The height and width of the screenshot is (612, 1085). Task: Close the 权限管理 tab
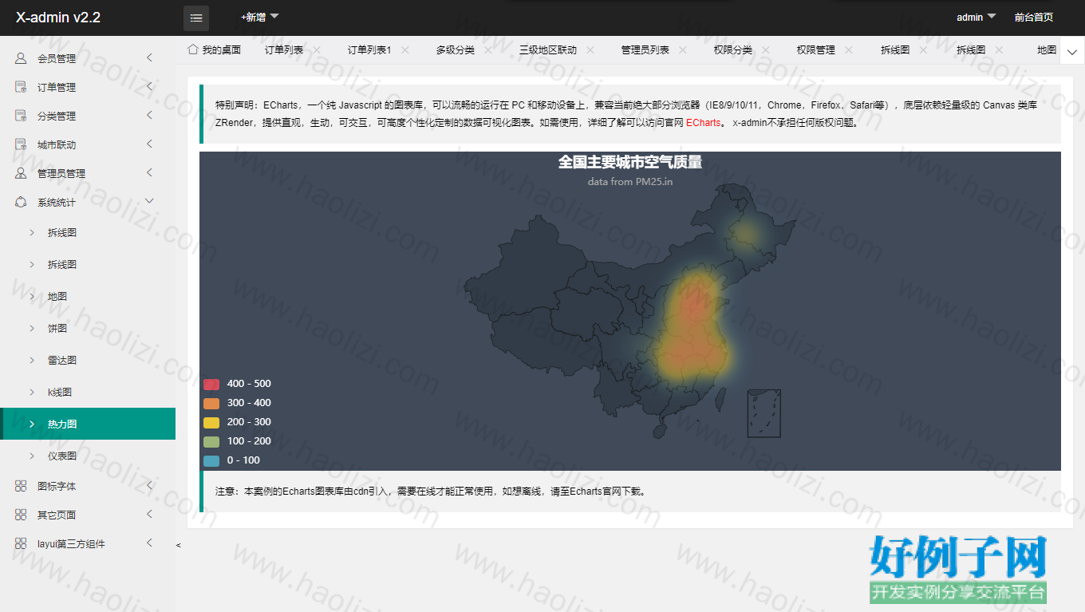pyautogui.click(x=849, y=49)
